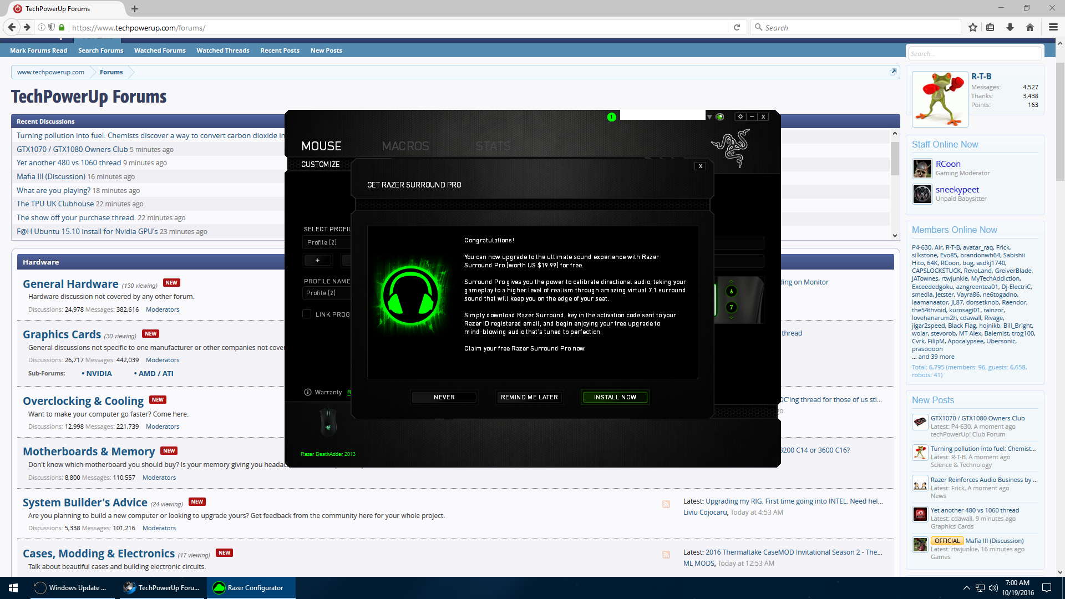
Task: Toggle the Link Program checkbox
Action: pyautogui.click(x=307, y=314)
